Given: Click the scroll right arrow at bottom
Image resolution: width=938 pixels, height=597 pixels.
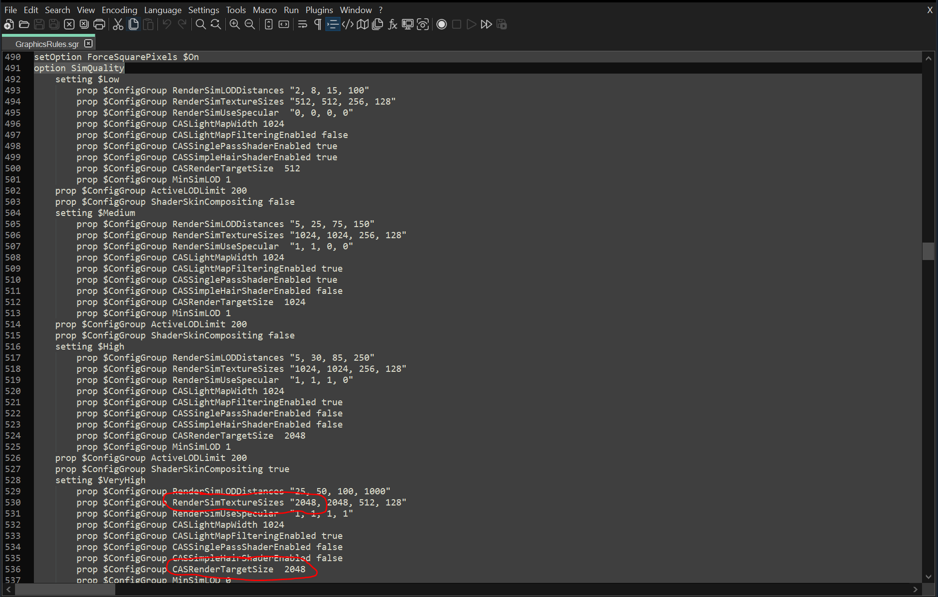Looking at the screenshot, I should 915,589.
